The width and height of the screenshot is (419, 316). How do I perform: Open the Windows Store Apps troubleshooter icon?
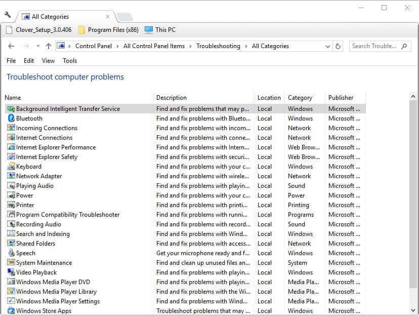(x=11, y=310)
